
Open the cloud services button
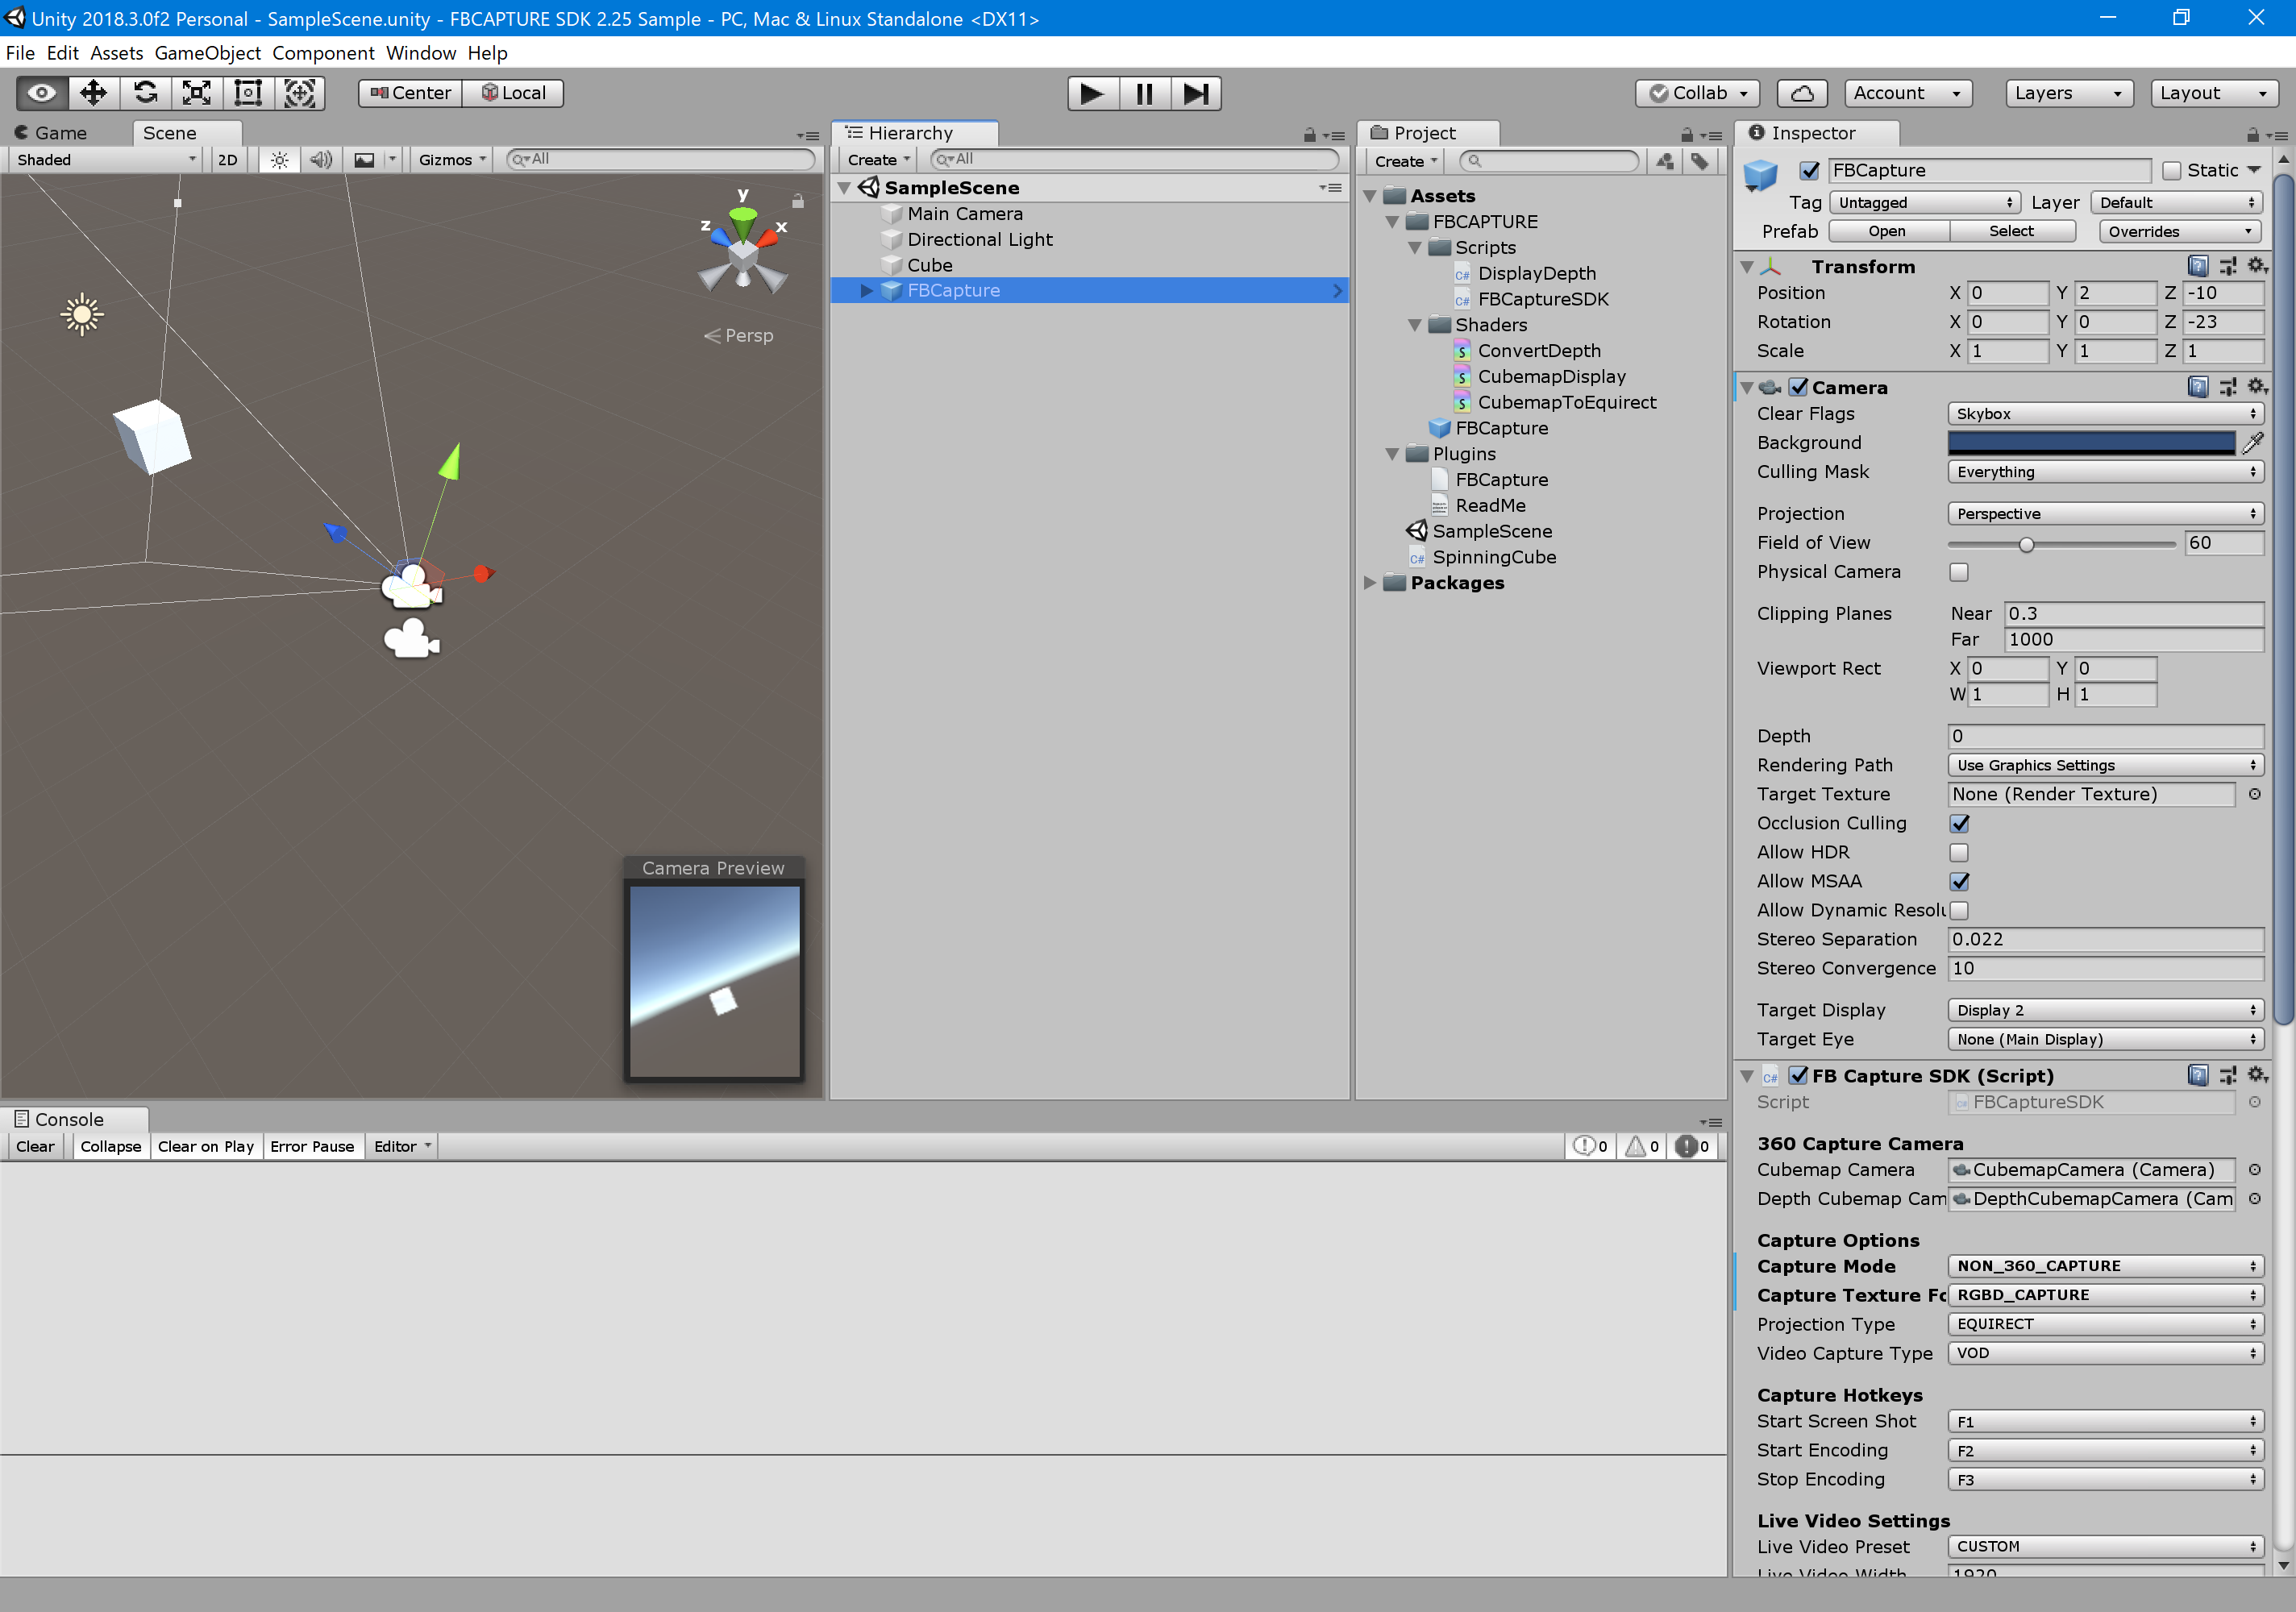(x=1801, y=93)
